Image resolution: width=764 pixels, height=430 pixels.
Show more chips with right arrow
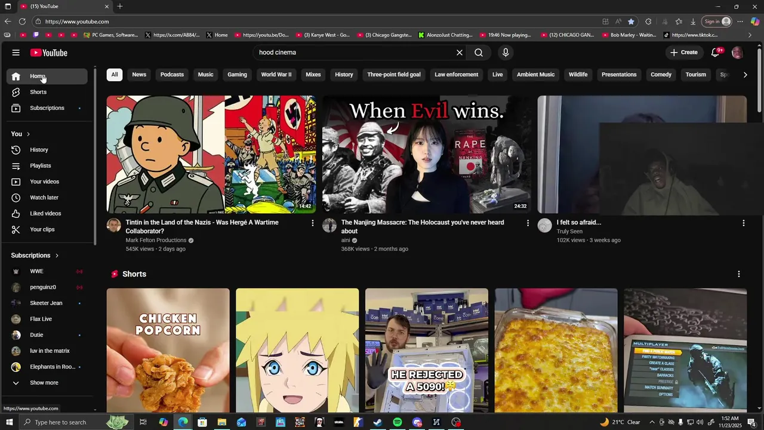pos(745,75)
